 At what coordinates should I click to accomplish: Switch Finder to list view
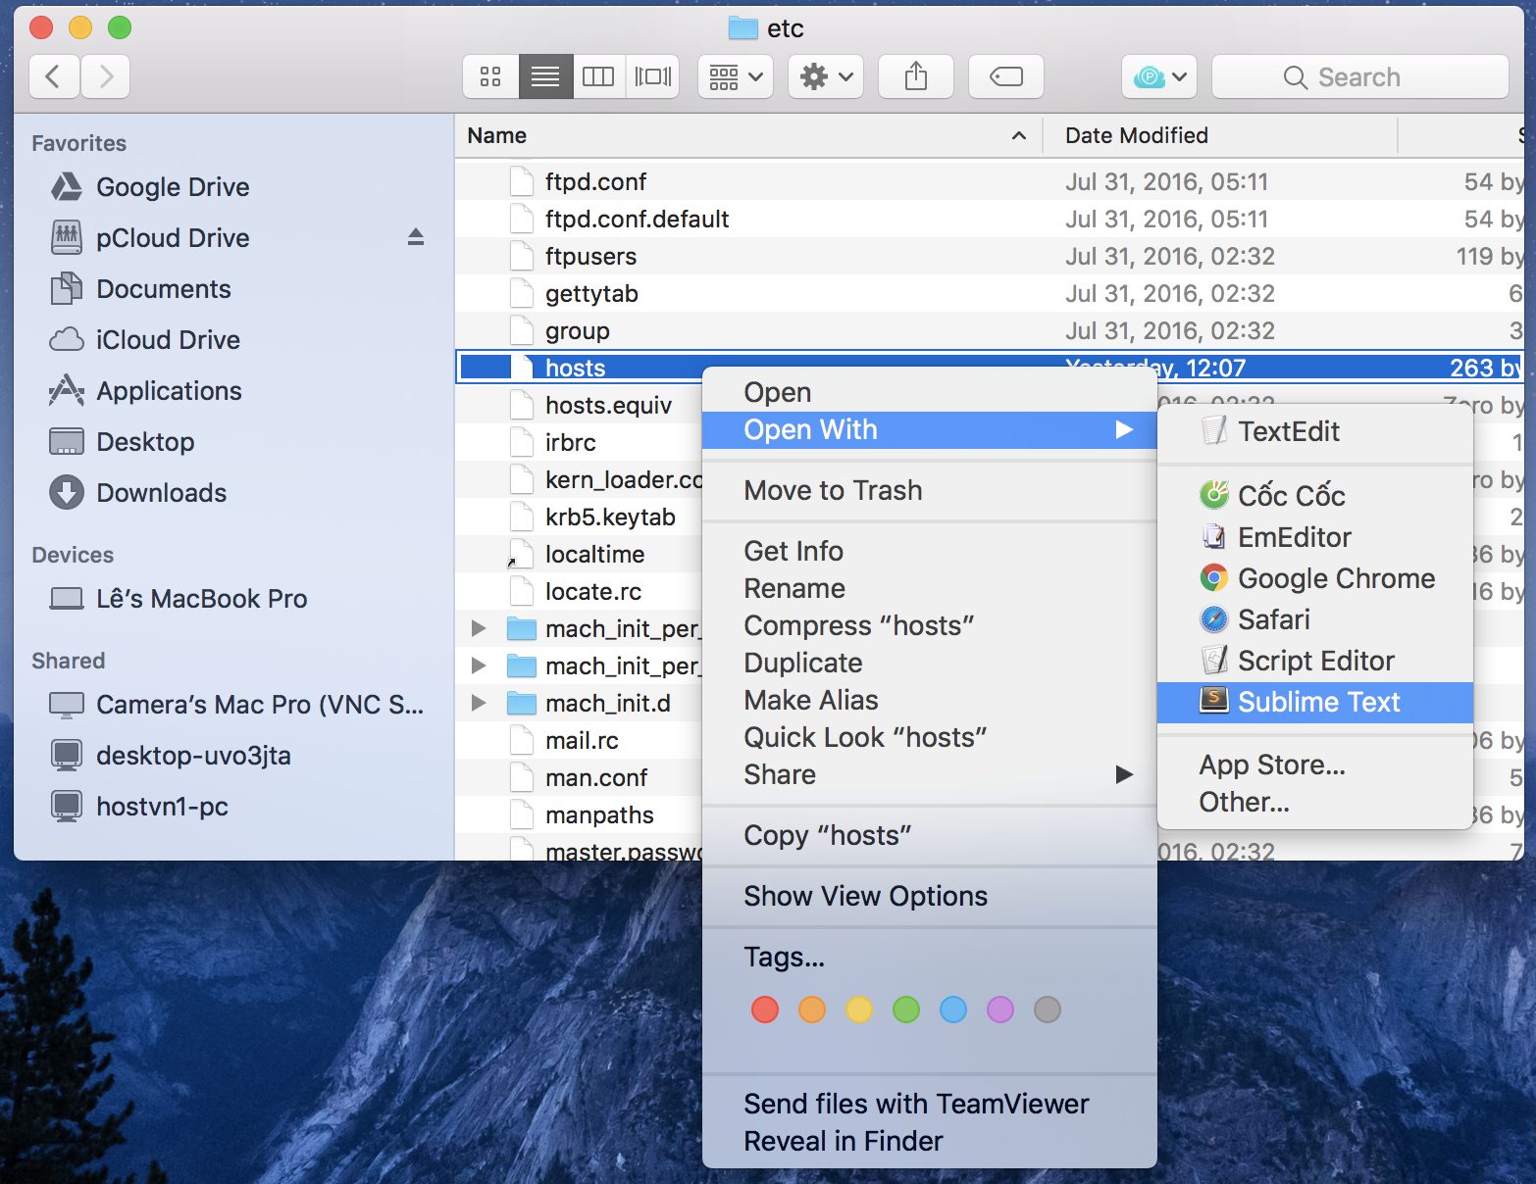[545, 76]
